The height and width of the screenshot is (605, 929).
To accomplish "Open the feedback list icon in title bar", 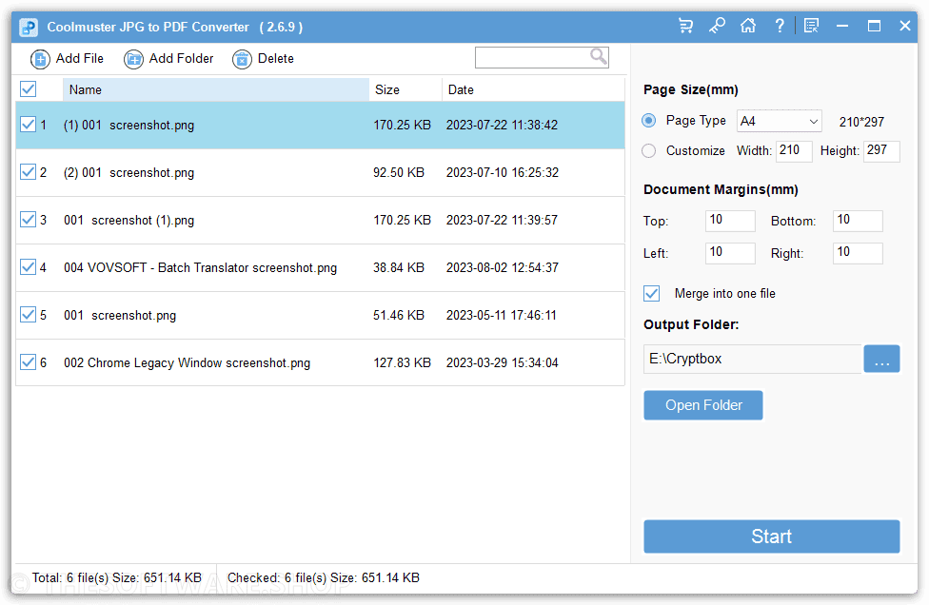I will tap(811, 26).
